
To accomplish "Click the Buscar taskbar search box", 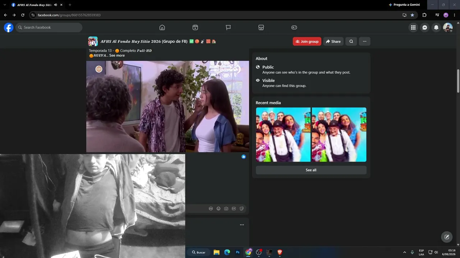I will click(x=198, y=252).
